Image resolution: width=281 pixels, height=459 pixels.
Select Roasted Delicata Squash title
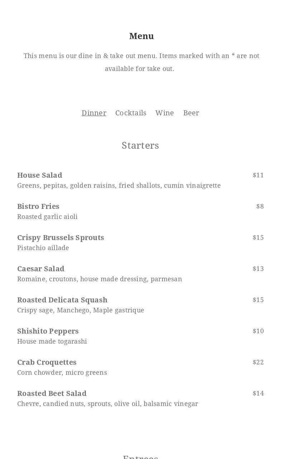point(62,300)
